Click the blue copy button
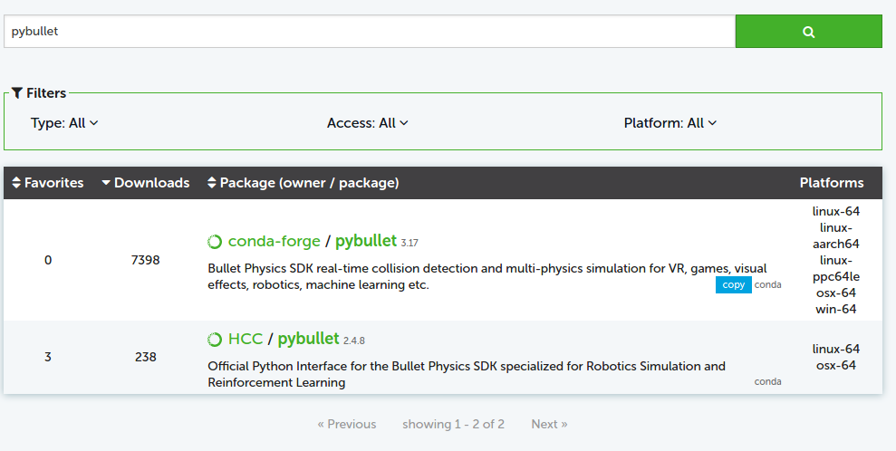The image size is (896, 451). pos(733,285)
